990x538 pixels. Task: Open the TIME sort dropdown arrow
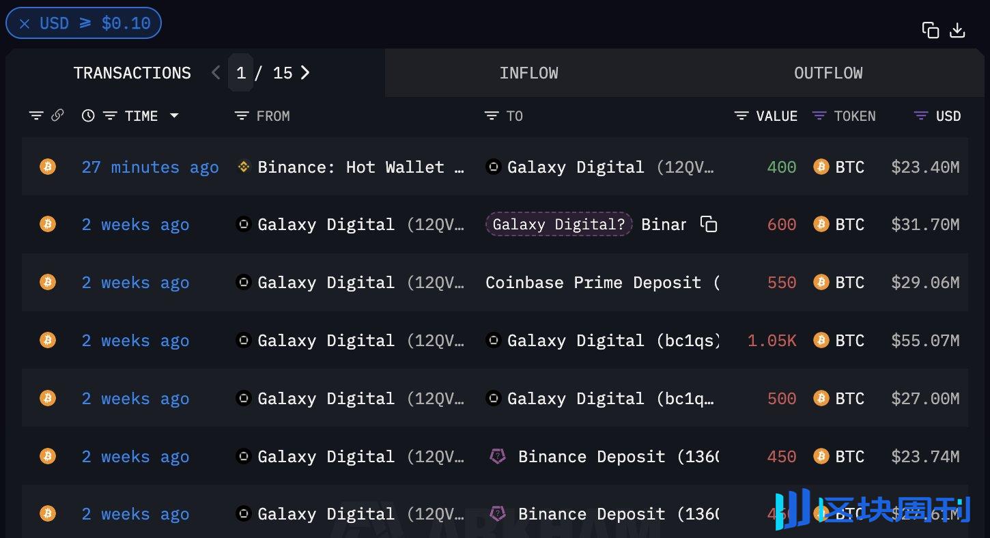tap(175, 115)
